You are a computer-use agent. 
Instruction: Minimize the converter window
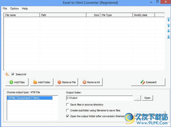(x=151, y=2)
